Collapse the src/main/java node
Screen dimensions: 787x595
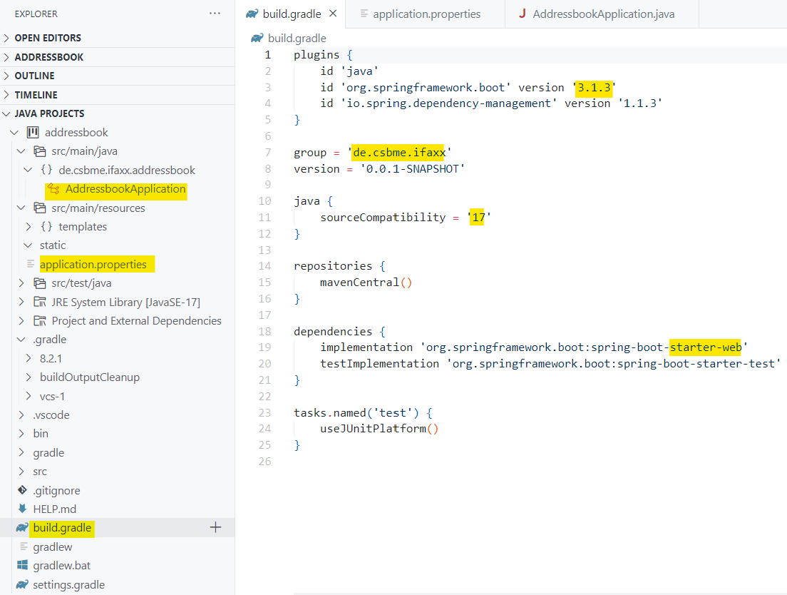[21, 151]
